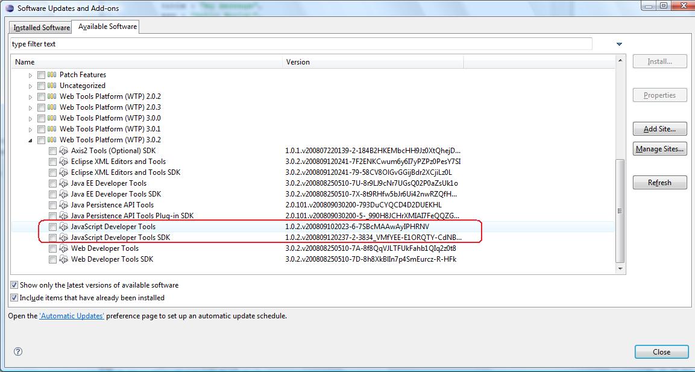Check the Web Tools Platform 3.0.2 checkbox
The width and height of the screenshot is (695, 372).
tap(41, 140)
